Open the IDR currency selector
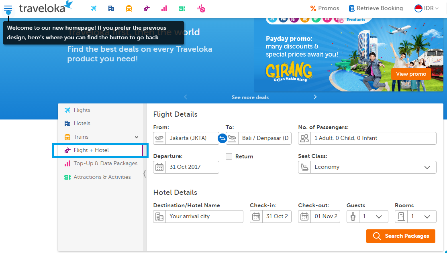447x253 pixels. (x=427, y=8)
